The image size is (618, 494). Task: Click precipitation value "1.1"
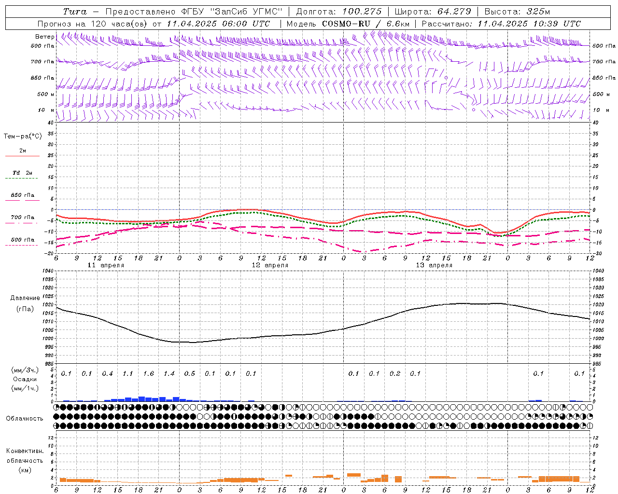(128, 373)
